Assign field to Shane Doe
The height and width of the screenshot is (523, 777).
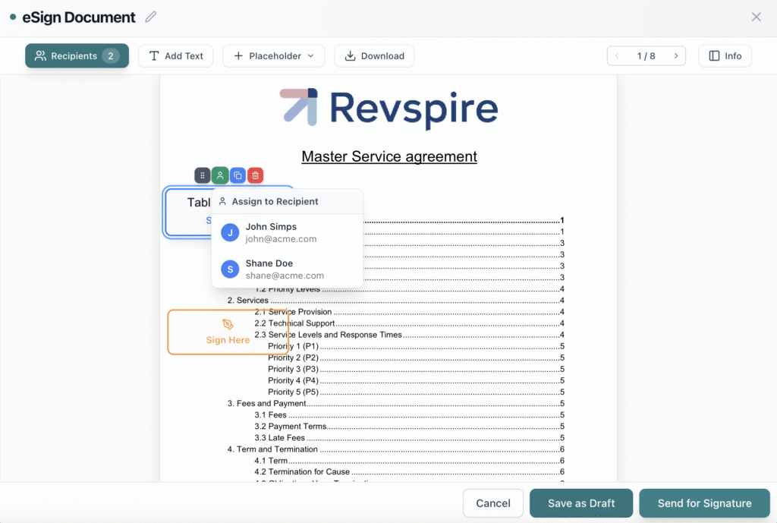(271, 269)
